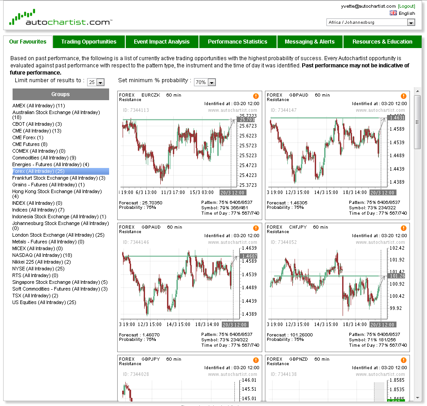Click the orange alert icon on GBPJPY chart

coord(256,360)
